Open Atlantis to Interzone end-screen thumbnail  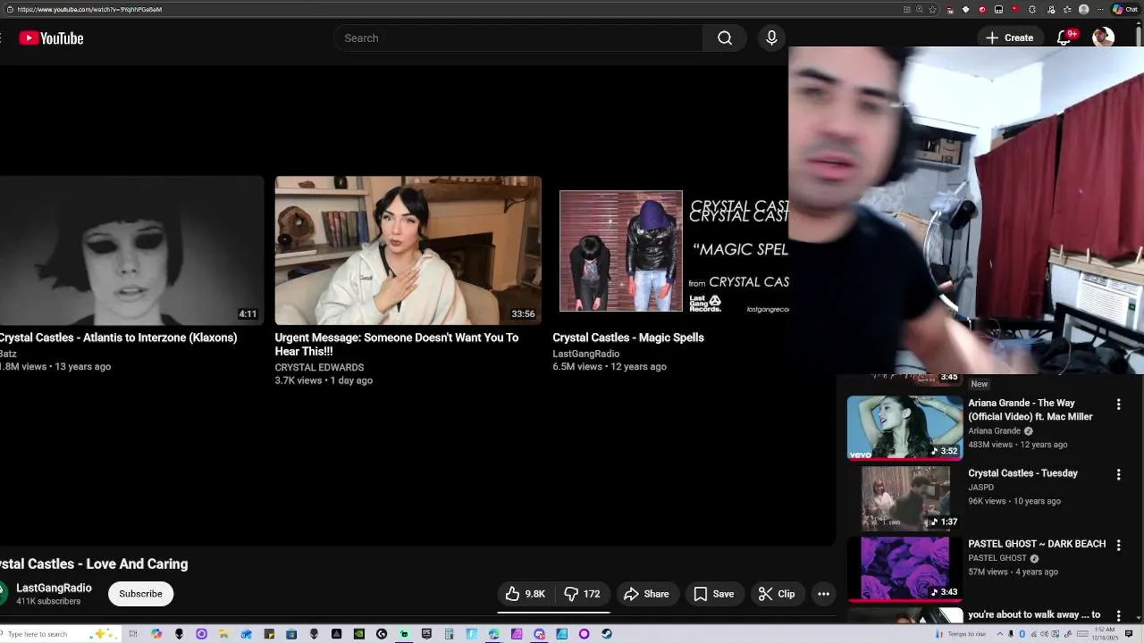(x=131, y=250)
